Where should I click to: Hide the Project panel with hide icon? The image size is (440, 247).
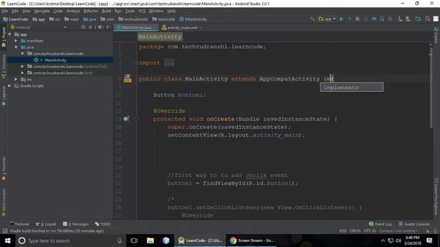pyautogui.click(x=108, y=27)
